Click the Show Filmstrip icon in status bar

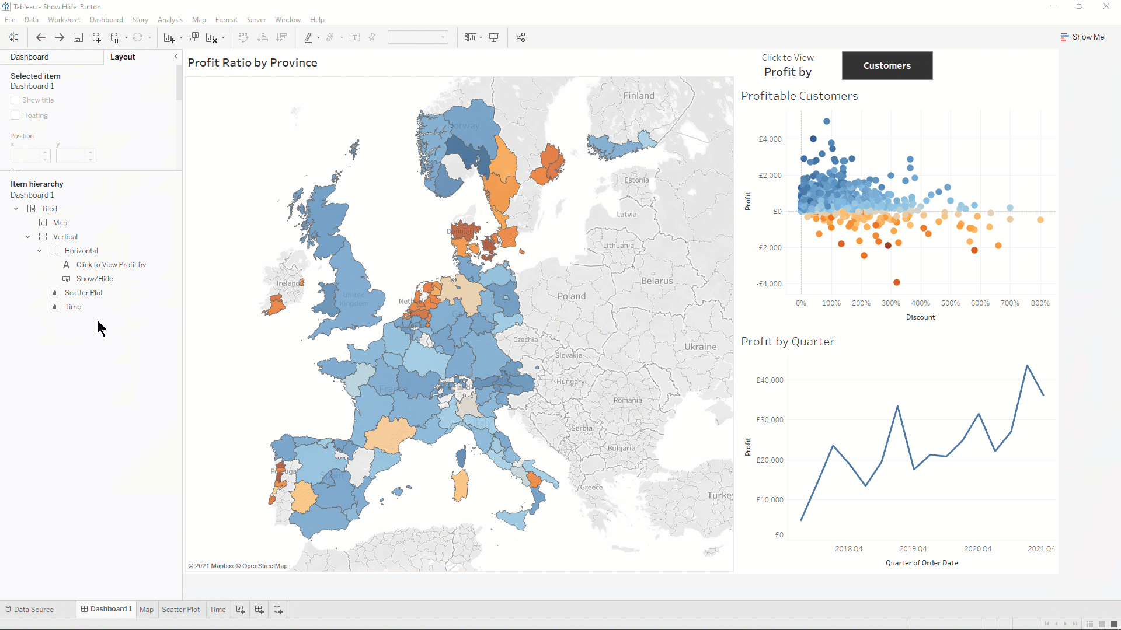click(1102, 624)
